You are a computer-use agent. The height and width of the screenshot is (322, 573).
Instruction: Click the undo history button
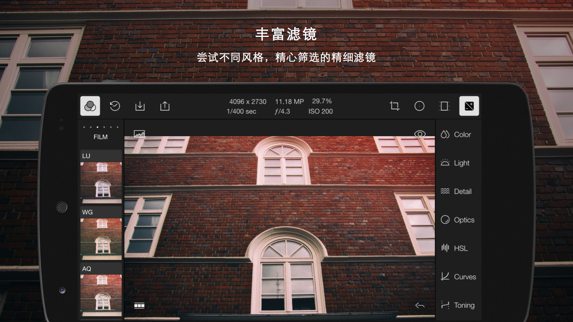point(115,106)
